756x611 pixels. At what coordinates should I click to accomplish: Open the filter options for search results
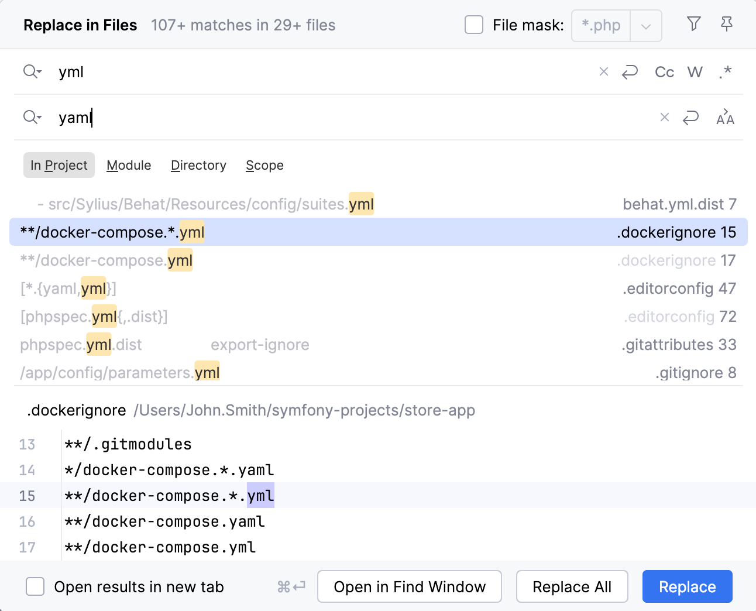click(x=694, y=24)
